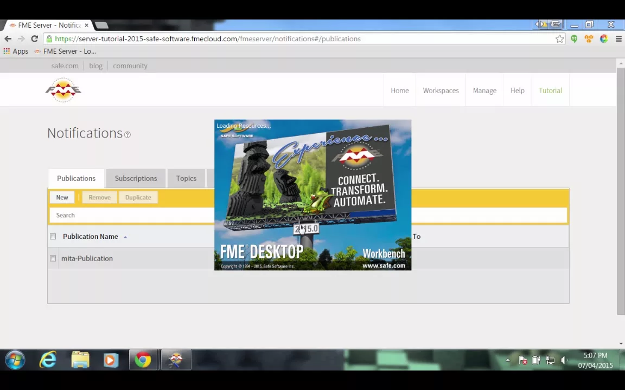Click the browser forward arrow

21,38
